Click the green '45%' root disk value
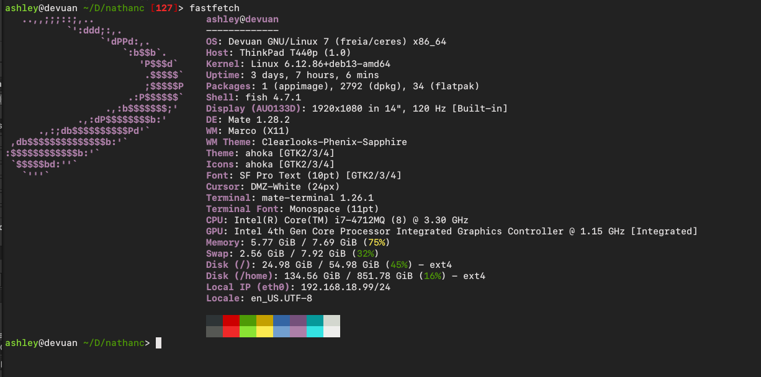 coord(399,265)
